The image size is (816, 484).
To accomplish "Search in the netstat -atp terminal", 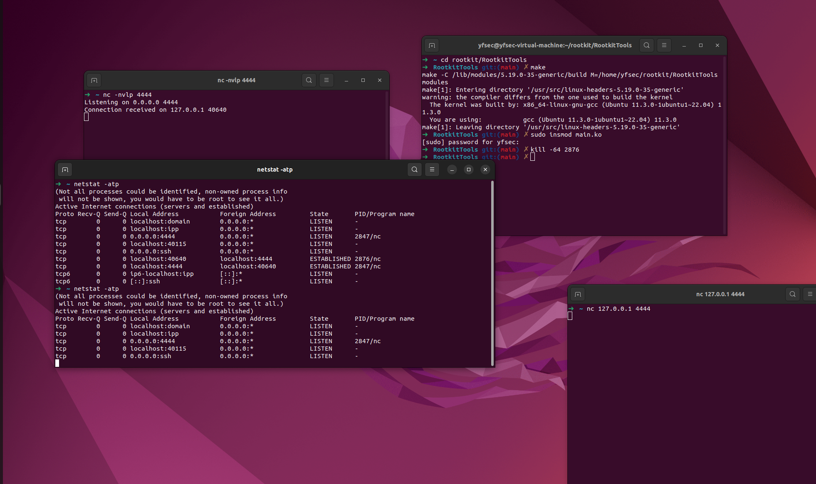I will (x=414, y=170).
